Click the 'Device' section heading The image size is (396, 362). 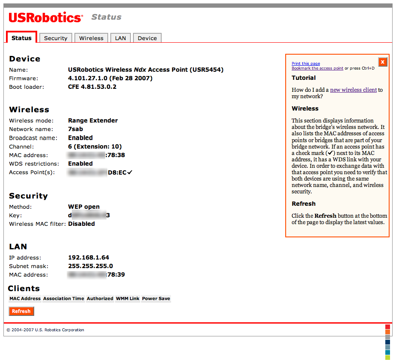(25, 59)
